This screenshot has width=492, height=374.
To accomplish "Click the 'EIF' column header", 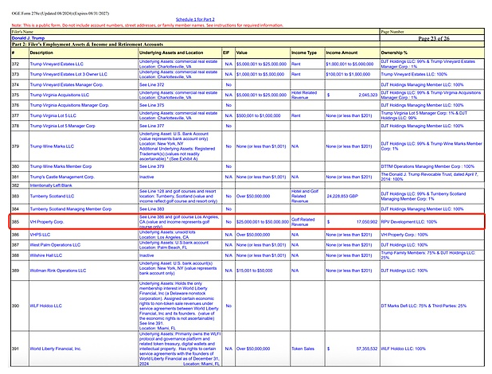I will click(x=226, y=53).
